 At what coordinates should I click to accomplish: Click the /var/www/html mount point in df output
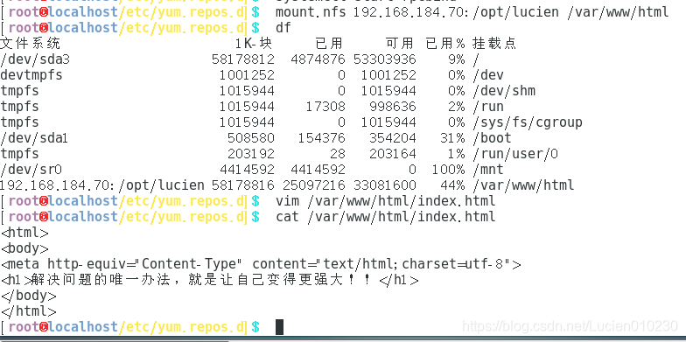[523, 185]
